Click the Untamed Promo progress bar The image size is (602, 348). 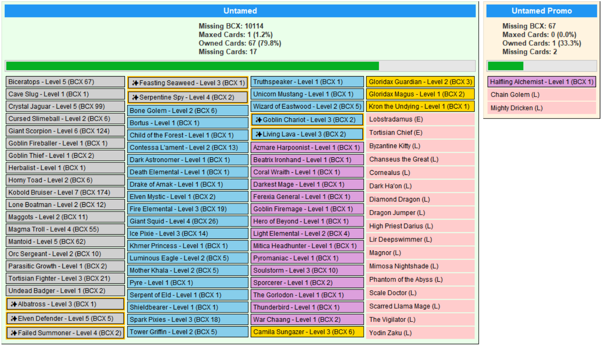pyautogui.click(x=541, y=66)
